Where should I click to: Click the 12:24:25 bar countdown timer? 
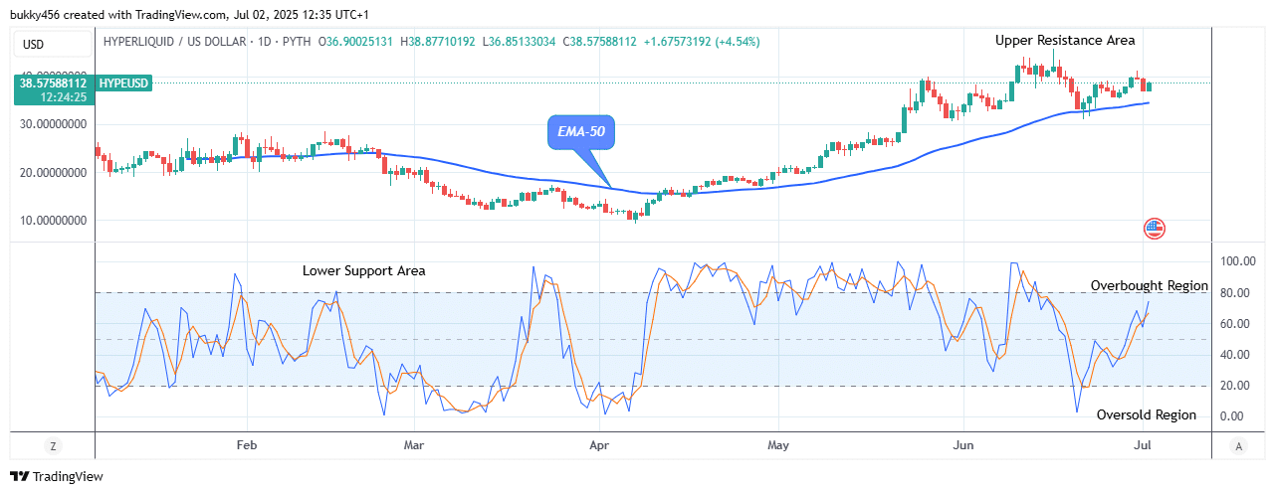pyautogui.click(x=65, y=97)
